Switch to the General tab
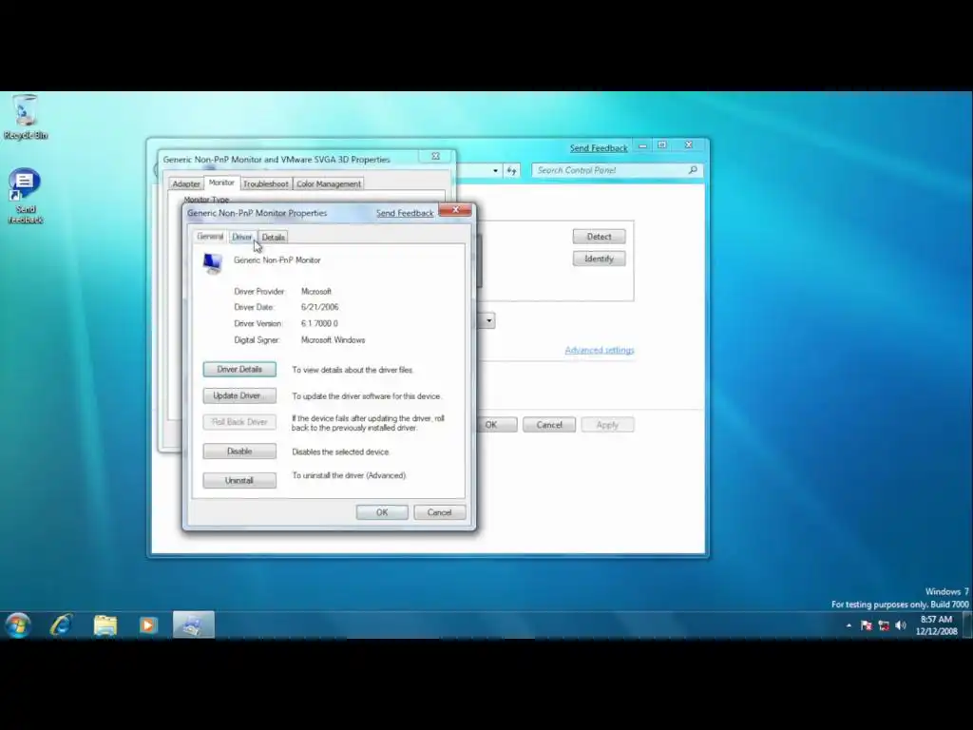973x730 pixels. (x=210, y=237)
